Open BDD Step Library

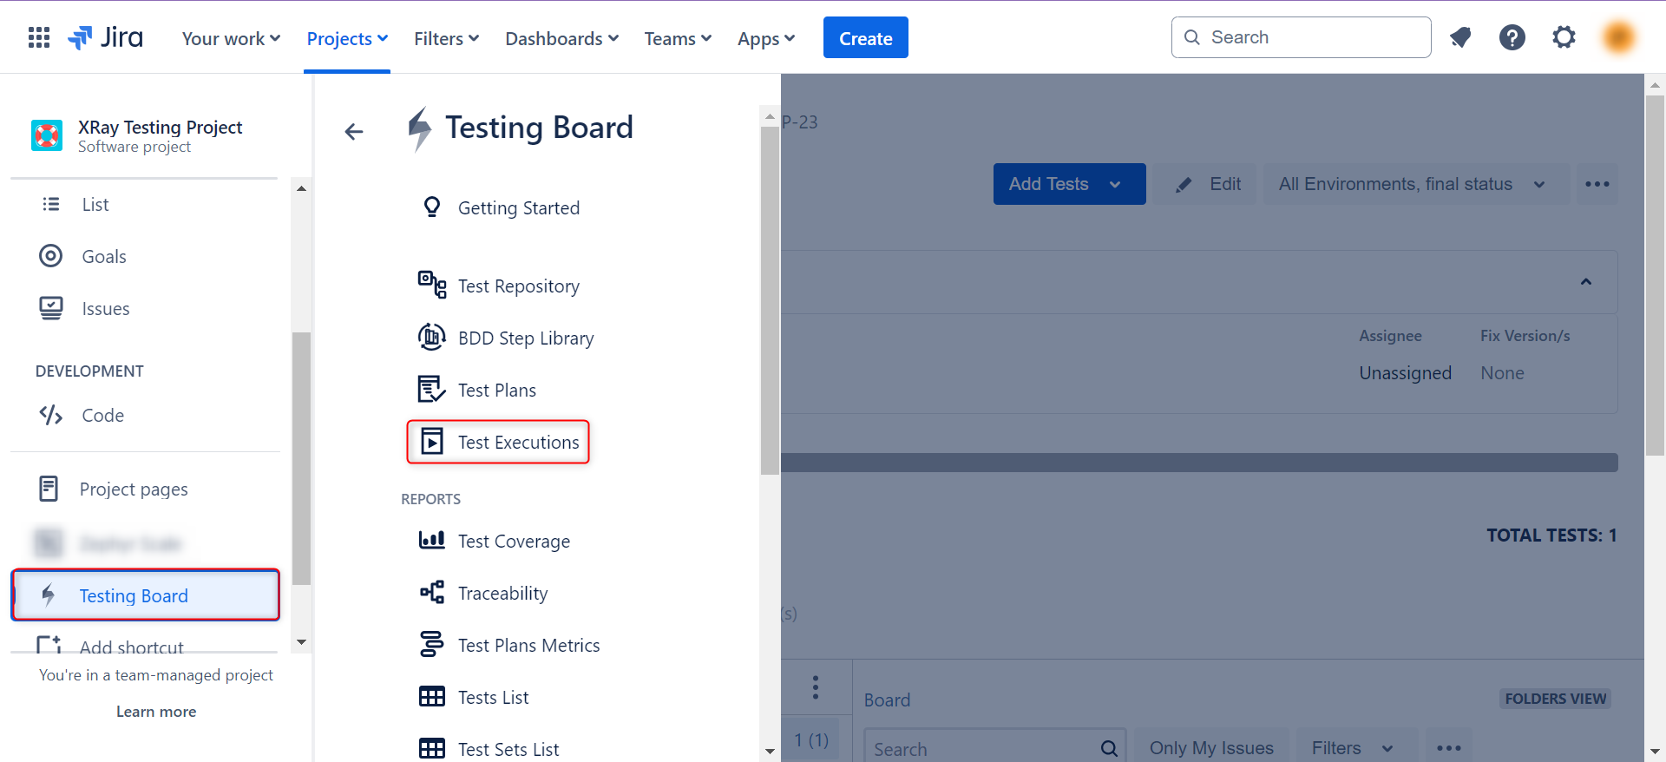525,338
